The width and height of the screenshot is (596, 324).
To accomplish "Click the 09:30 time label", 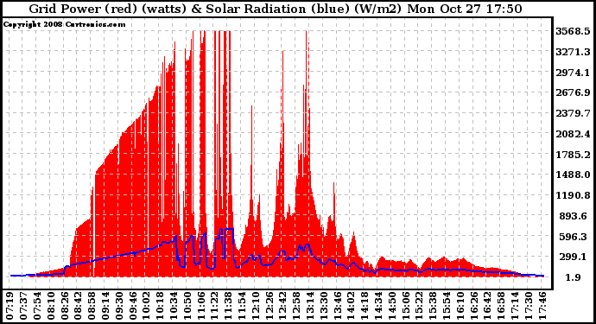I will [119, 306].
